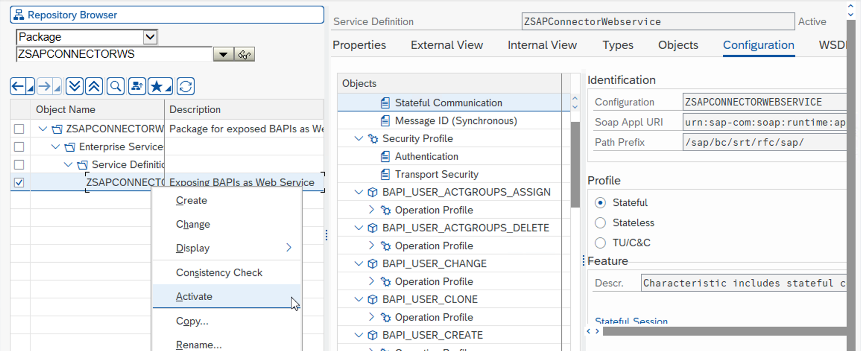Tick the Enterprise Services row checkbox

click(x=19, y=147)
